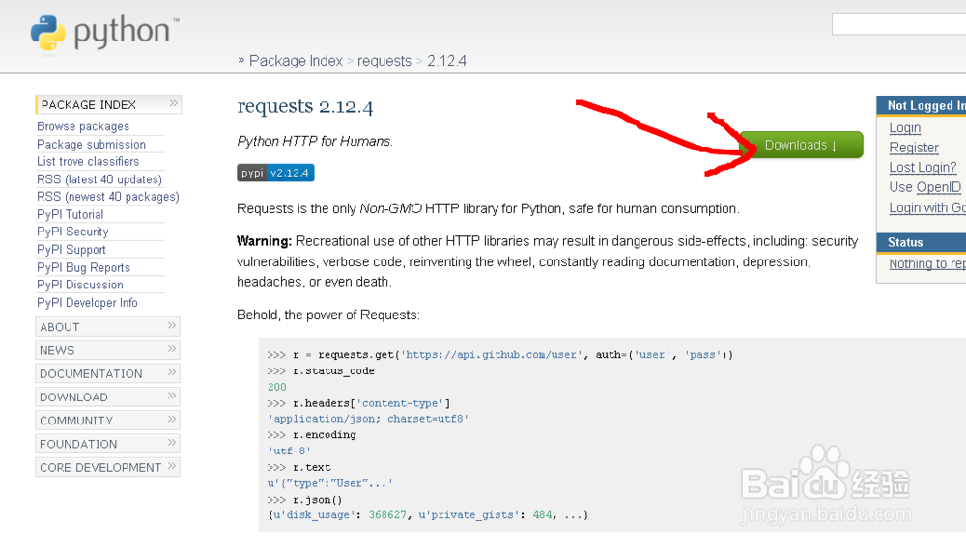
Task: Open PyPI Bug Reports link
Action: pos(84,267)
